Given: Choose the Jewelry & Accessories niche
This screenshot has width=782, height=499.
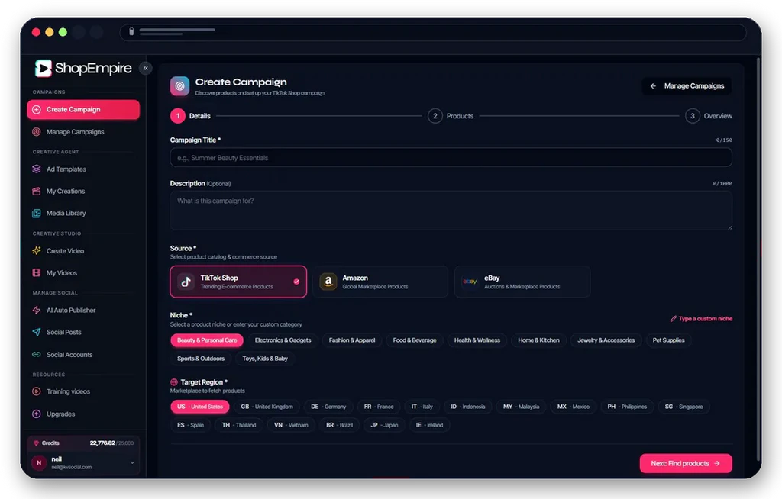Looking at the screenshot, I should point(606,340).
